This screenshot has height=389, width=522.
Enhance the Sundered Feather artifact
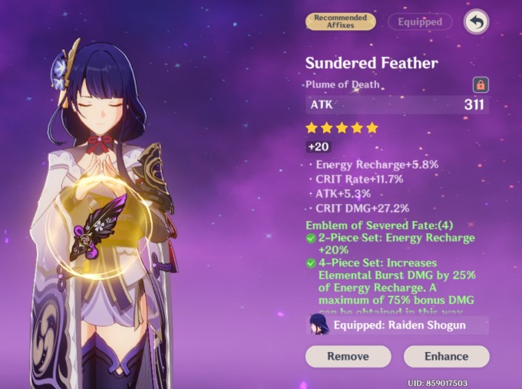447,356
